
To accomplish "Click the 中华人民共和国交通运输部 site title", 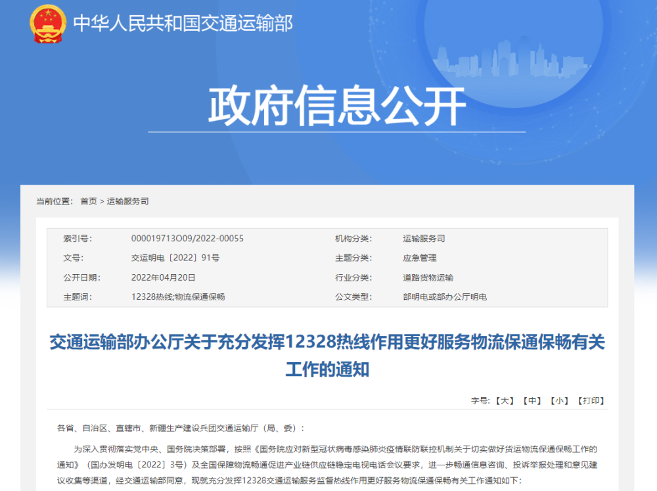I will (182, 23).
